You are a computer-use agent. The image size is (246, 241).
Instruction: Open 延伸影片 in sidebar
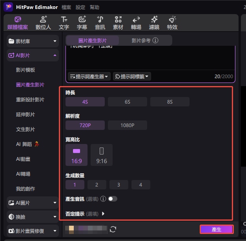click(x=26, y=114)
